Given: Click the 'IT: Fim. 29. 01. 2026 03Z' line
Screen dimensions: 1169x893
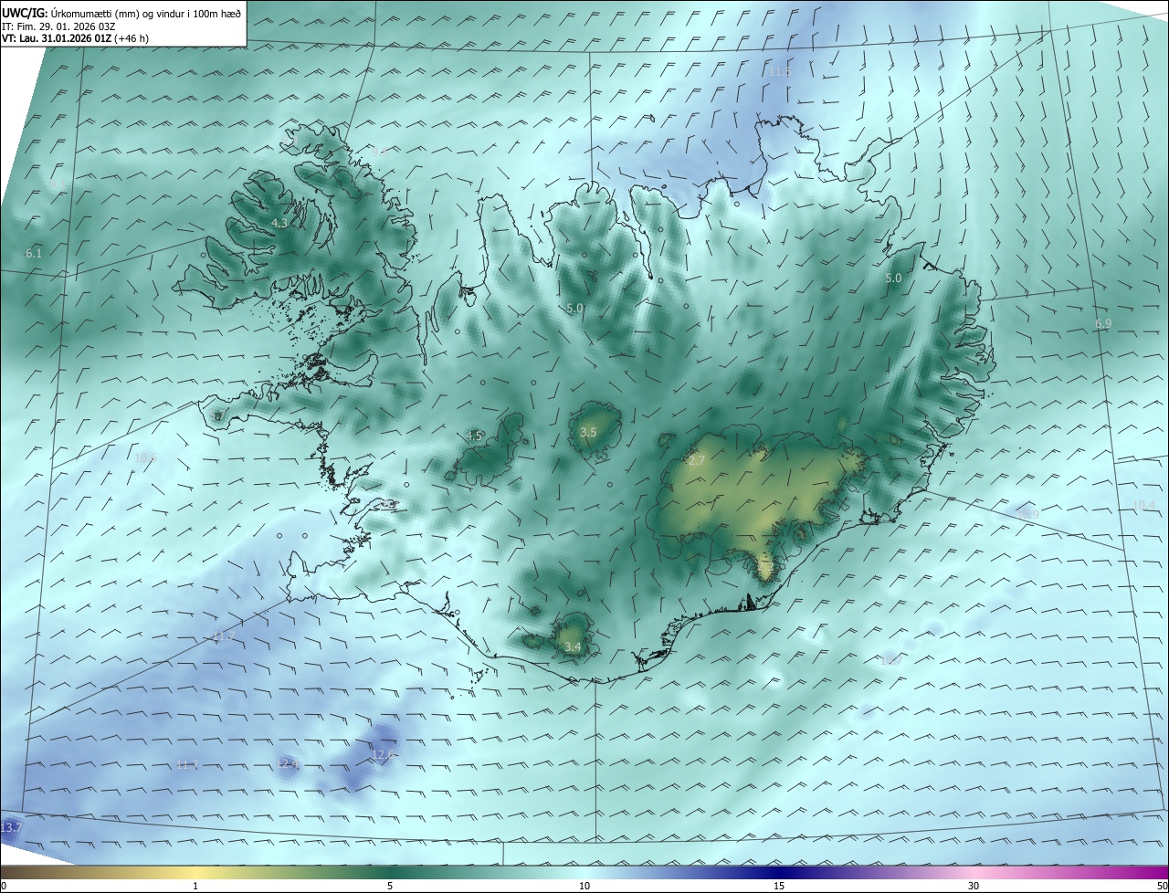Looking at the screenshot, I should 58,26.
